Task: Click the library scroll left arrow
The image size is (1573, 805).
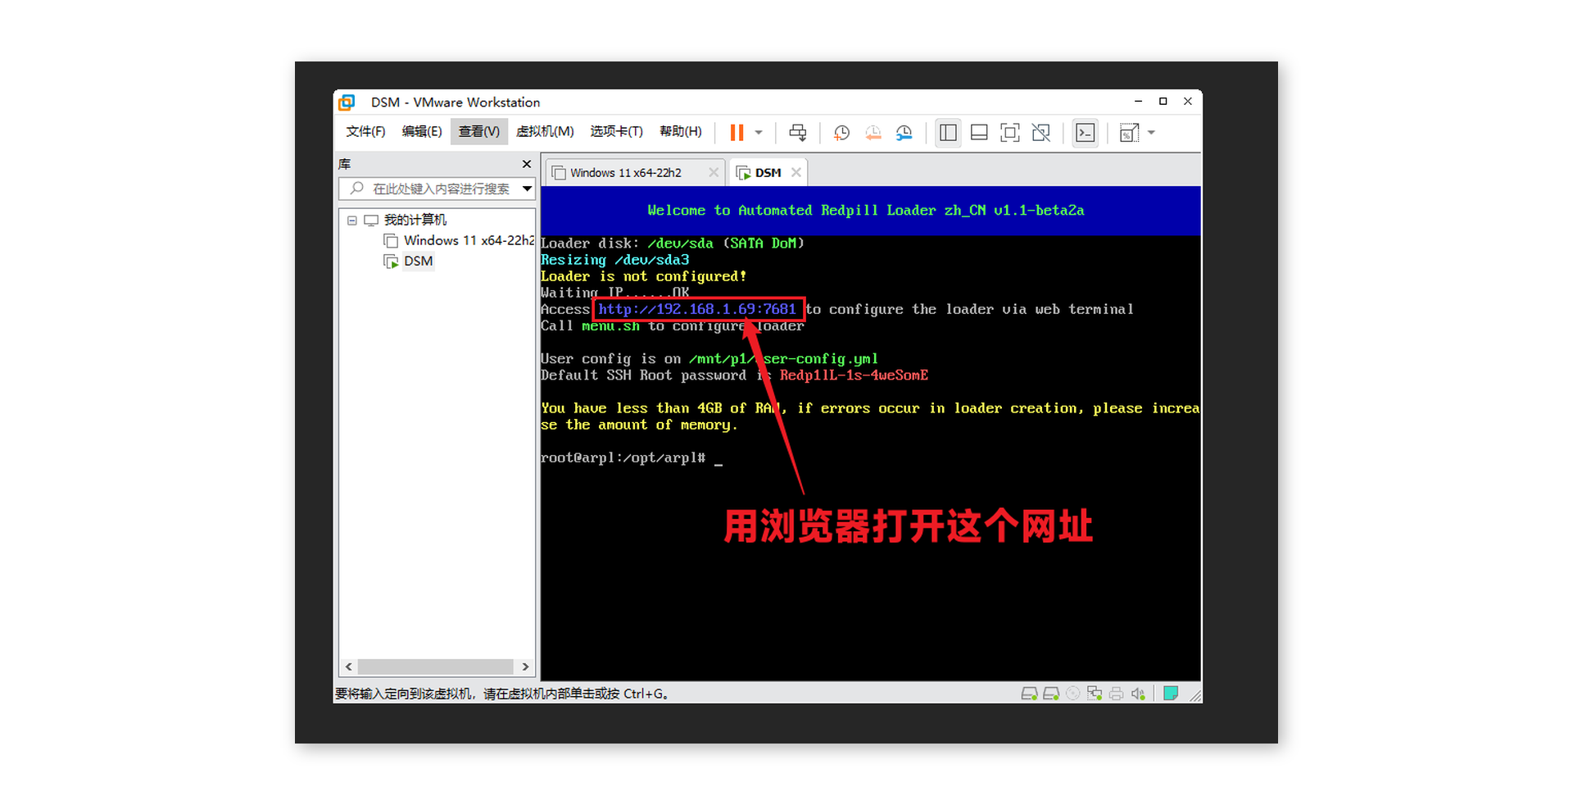Action: tap(349, 667)
